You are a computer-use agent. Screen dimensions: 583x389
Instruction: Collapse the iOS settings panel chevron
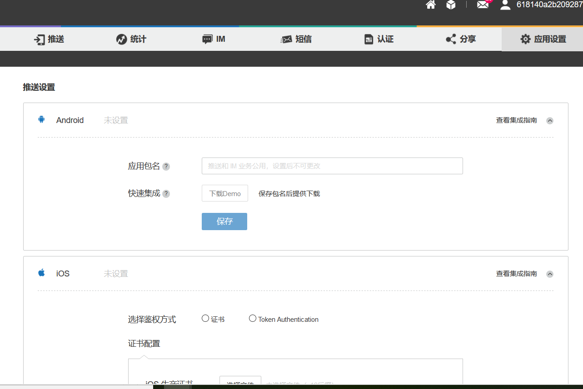tap(550, 274)
